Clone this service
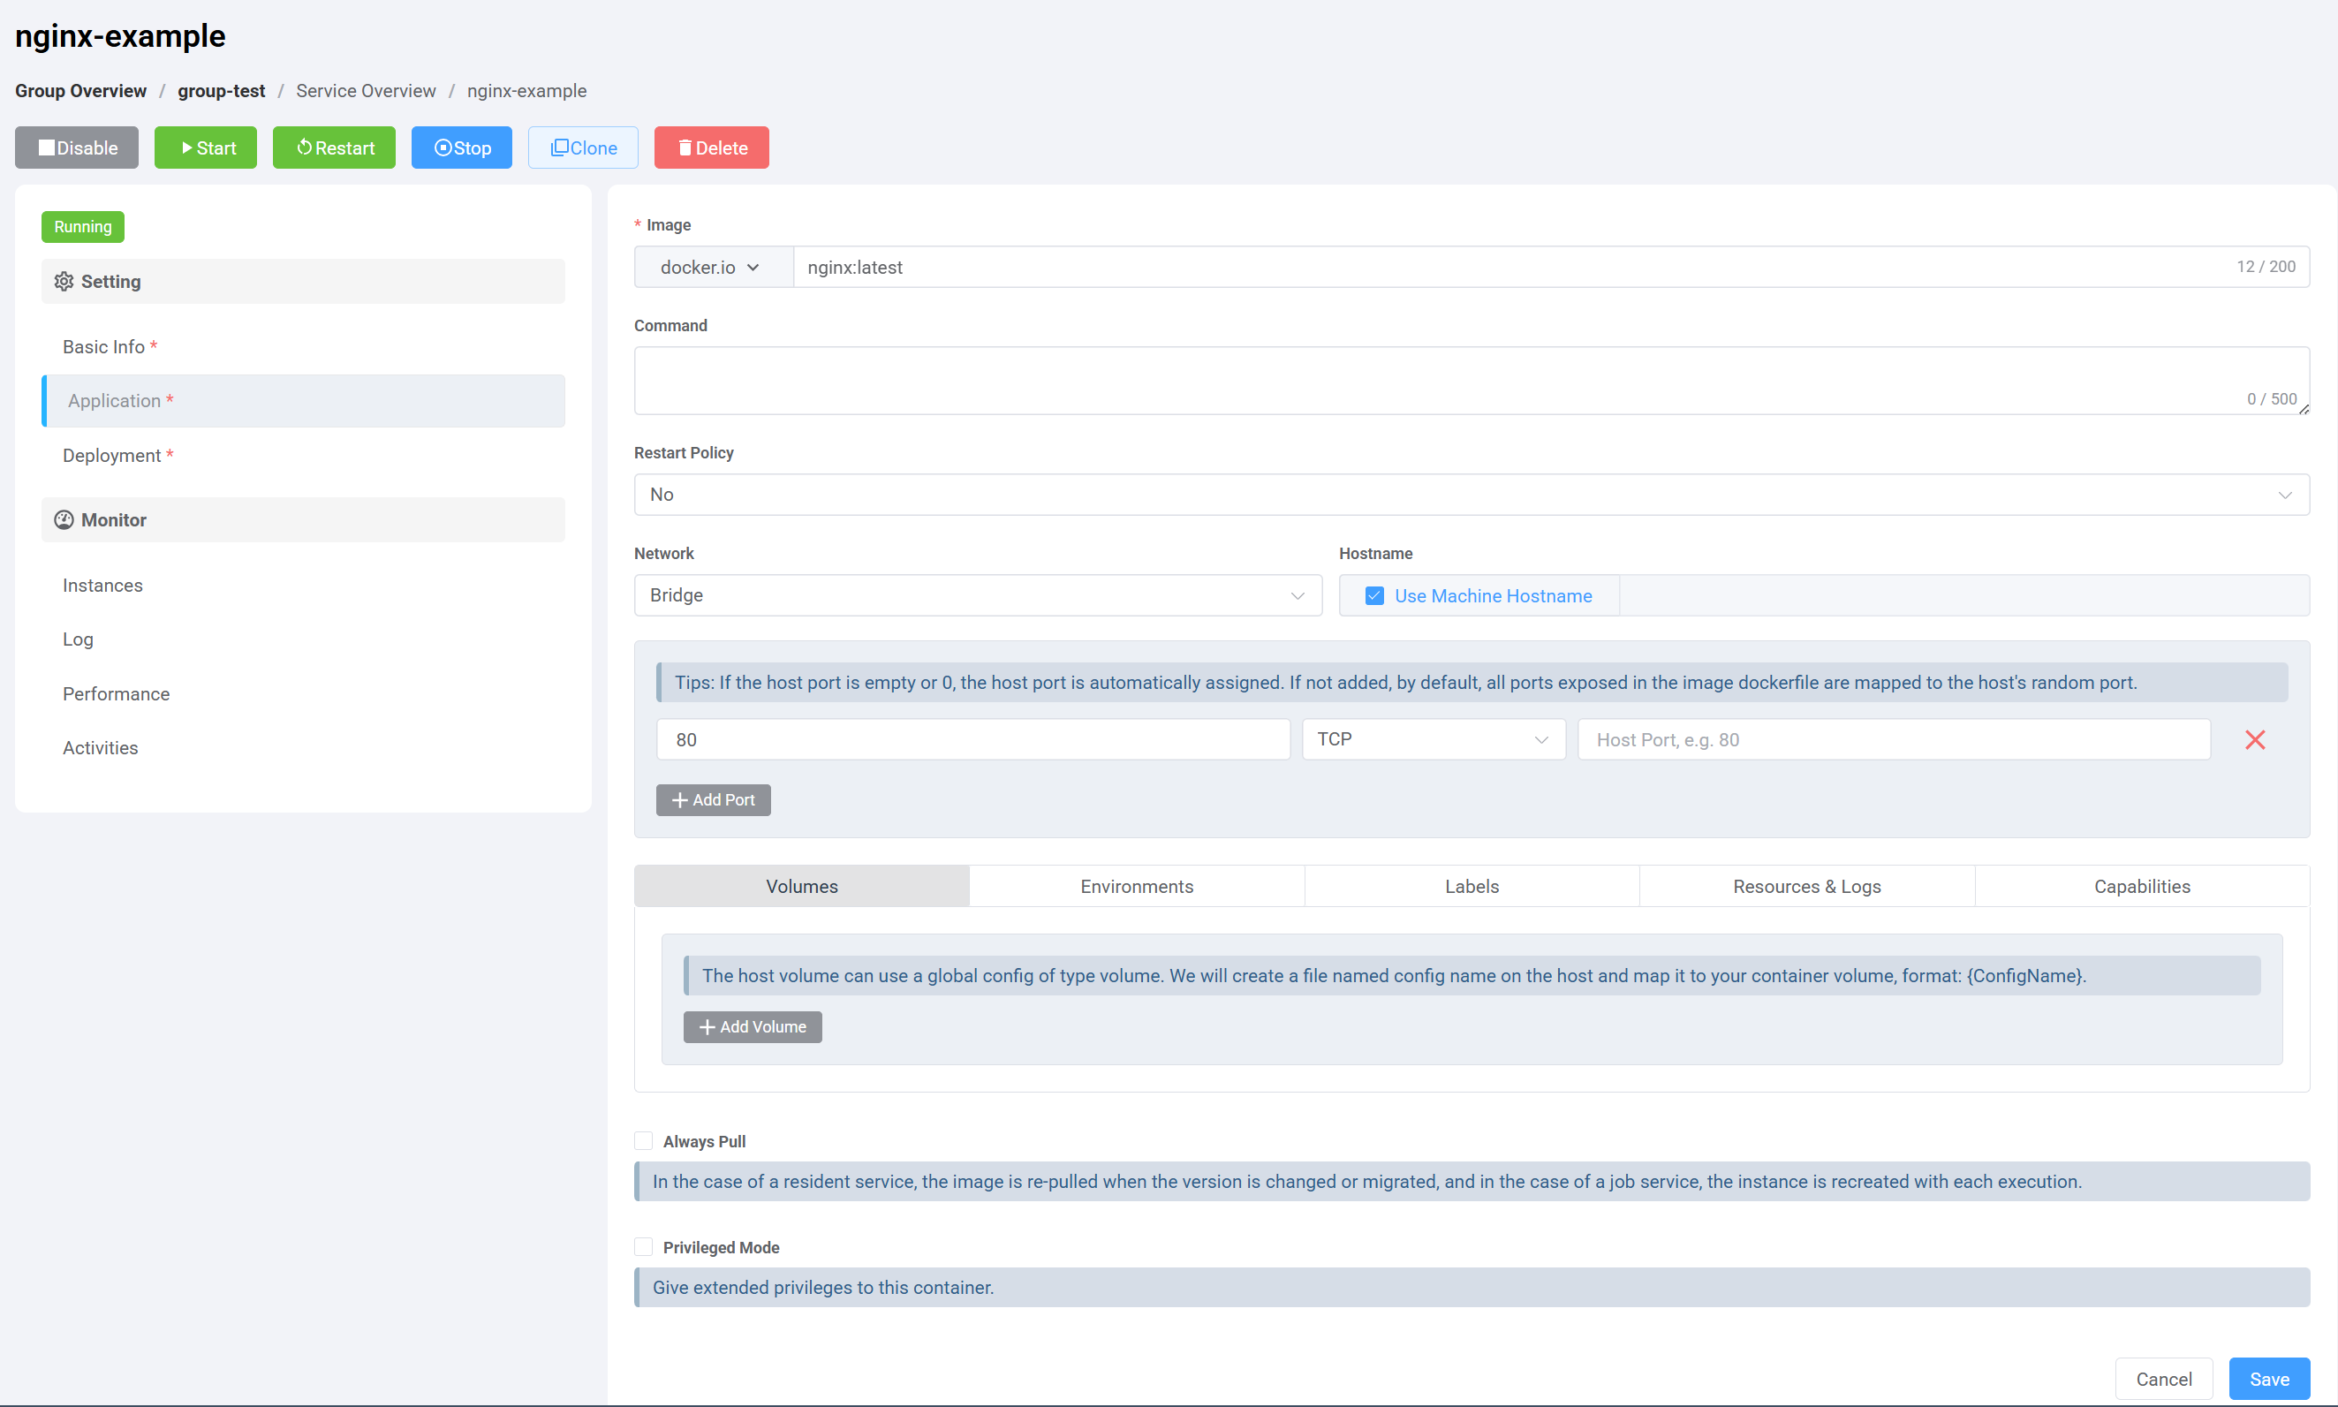 [583, 148]
